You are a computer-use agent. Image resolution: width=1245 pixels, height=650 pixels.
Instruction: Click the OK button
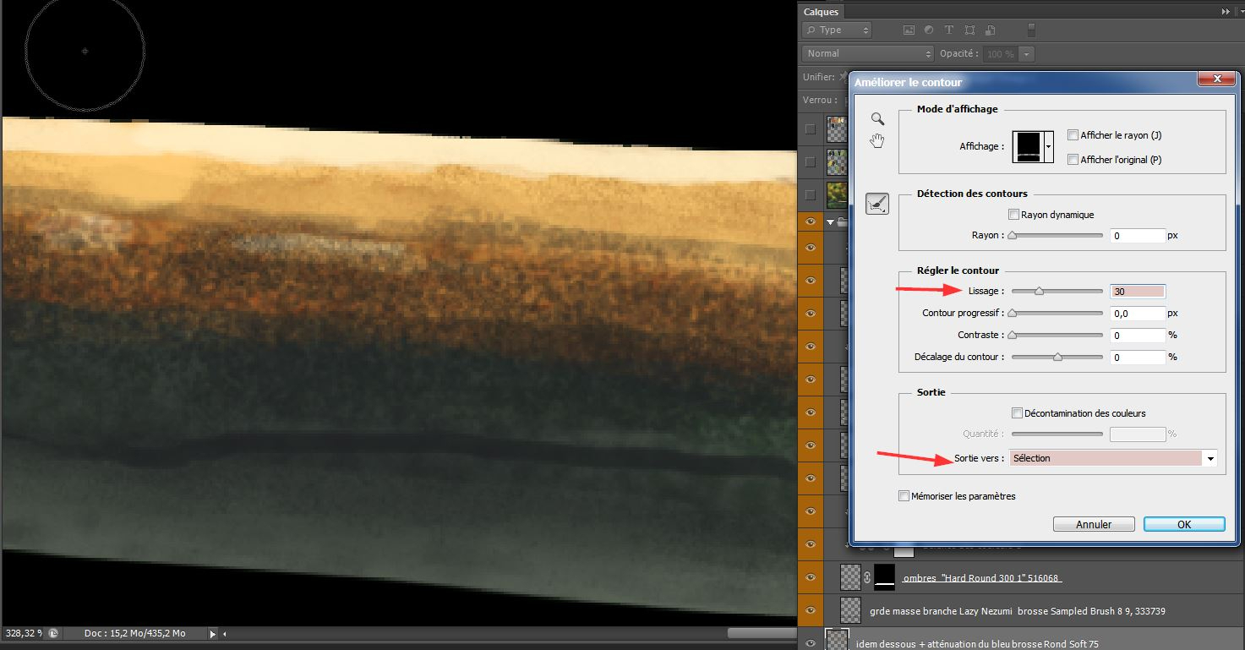[x=1183, y=524]
